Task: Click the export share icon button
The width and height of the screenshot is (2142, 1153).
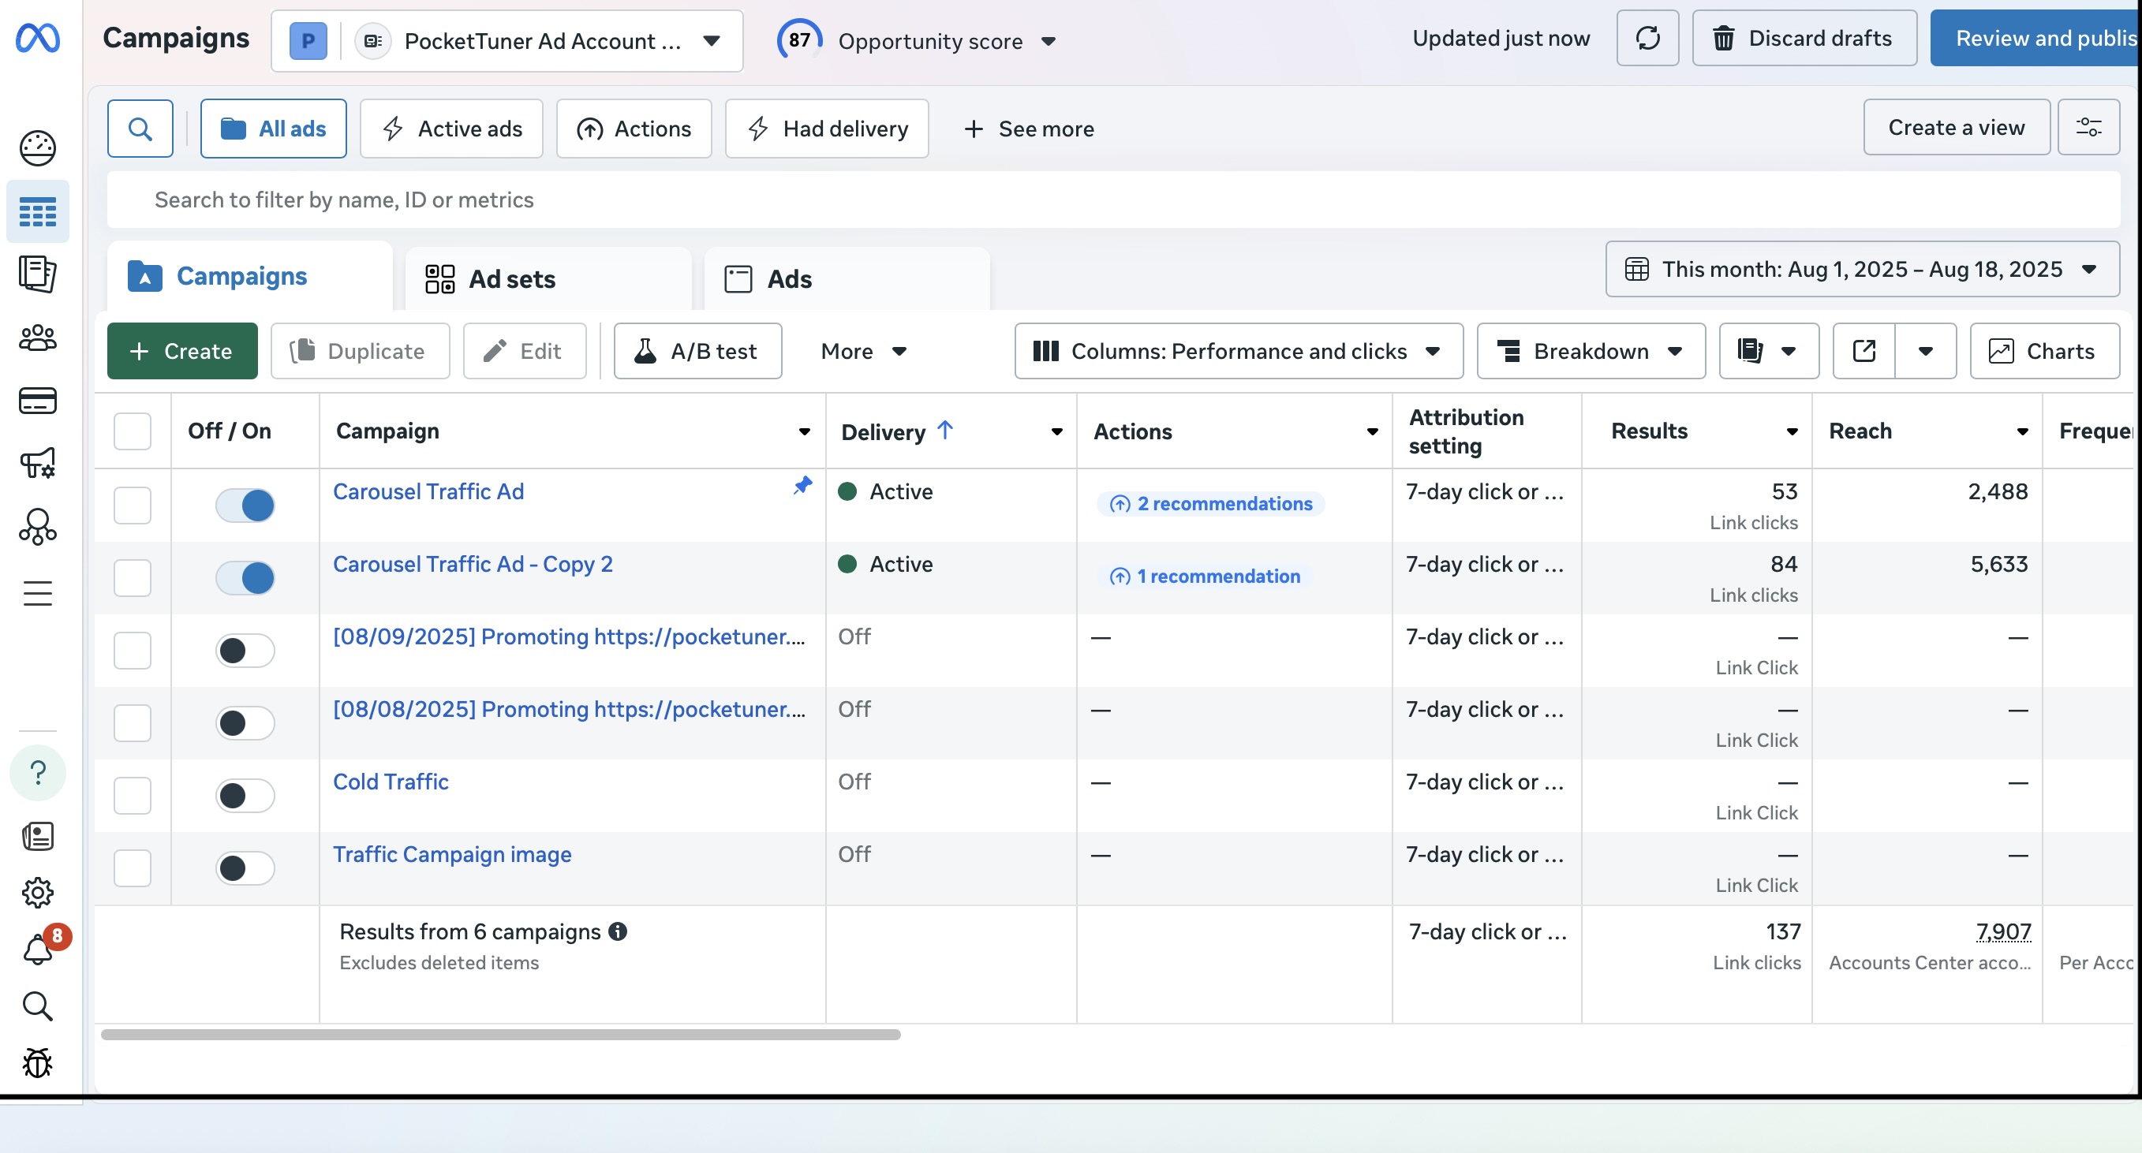Action: pyautogui.click(x=1864, y=351)
